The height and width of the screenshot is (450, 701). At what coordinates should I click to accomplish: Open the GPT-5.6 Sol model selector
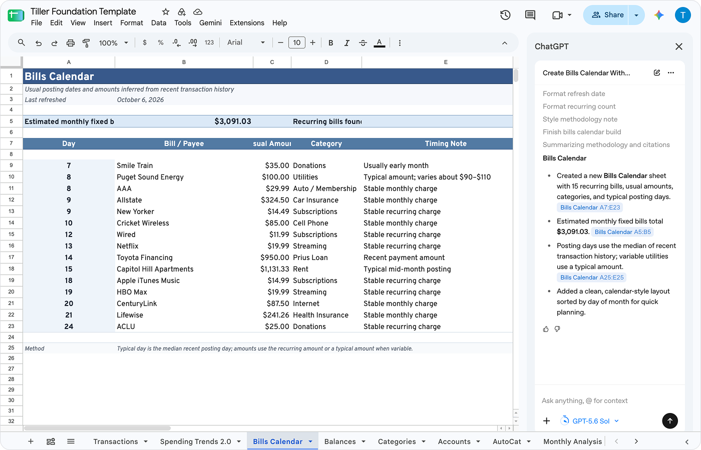(x=591, y=421)
